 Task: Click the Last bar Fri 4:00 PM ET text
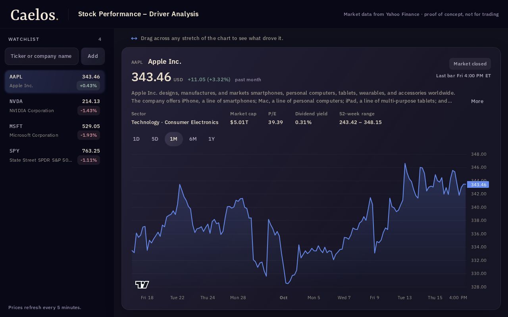(x=464, y=76)
